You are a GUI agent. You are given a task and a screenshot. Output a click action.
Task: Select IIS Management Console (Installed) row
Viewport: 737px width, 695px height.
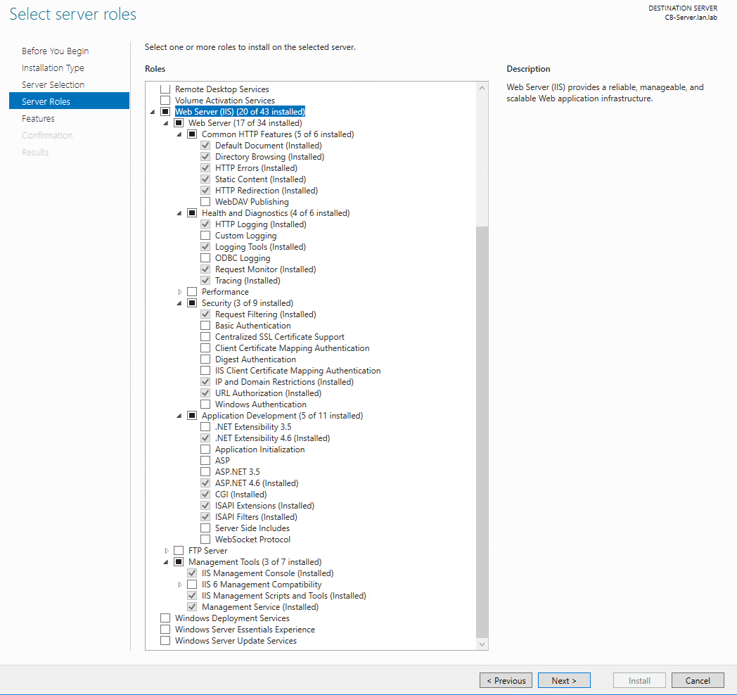pyautogui.click(x=267, y=573)
